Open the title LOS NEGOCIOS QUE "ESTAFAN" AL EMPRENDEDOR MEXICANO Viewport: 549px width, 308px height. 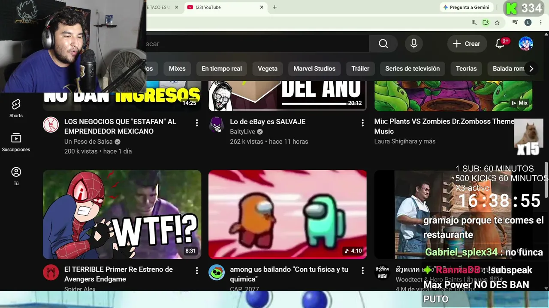120,127
